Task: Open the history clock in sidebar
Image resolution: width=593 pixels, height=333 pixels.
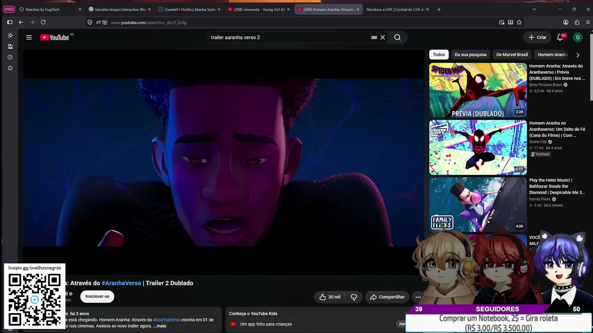Action: coord(10,57)
